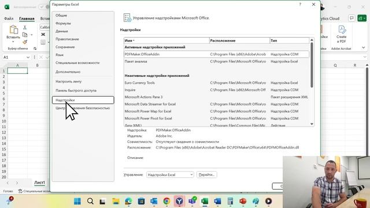Click the add-ins list scrollbar thumb
The height and width of the screenshot is (208, 370).
coord(312,65)
